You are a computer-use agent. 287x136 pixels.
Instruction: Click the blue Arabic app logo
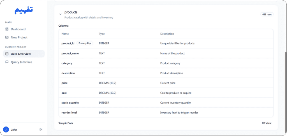(24, 10)
